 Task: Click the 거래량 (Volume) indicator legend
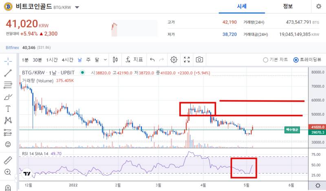37,81
